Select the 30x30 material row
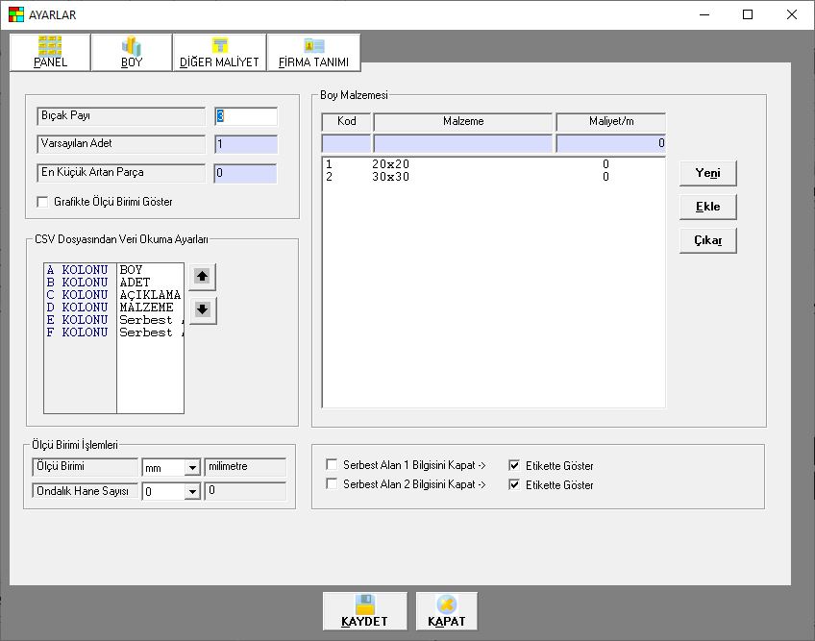Screen dimensions: 815x641 493,177
